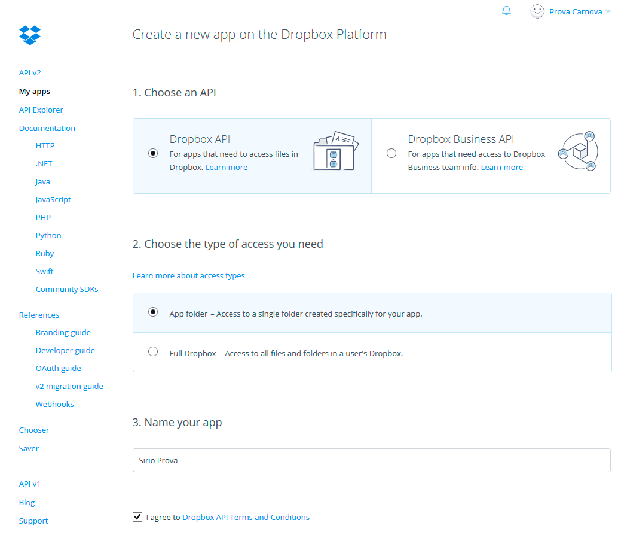Open the OAuth guide reference
Screen dimensions: 618x553
(58, 369)
